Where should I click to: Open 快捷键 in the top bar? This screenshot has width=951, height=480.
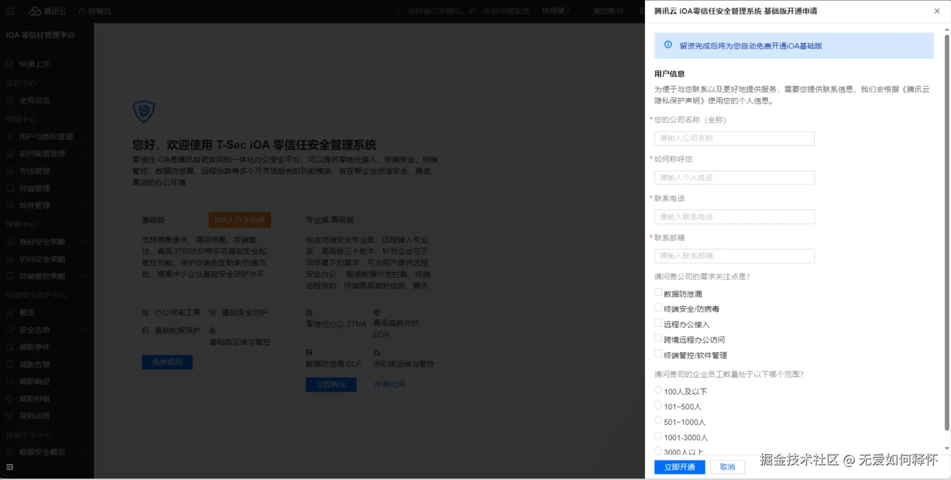pos(555,11)
